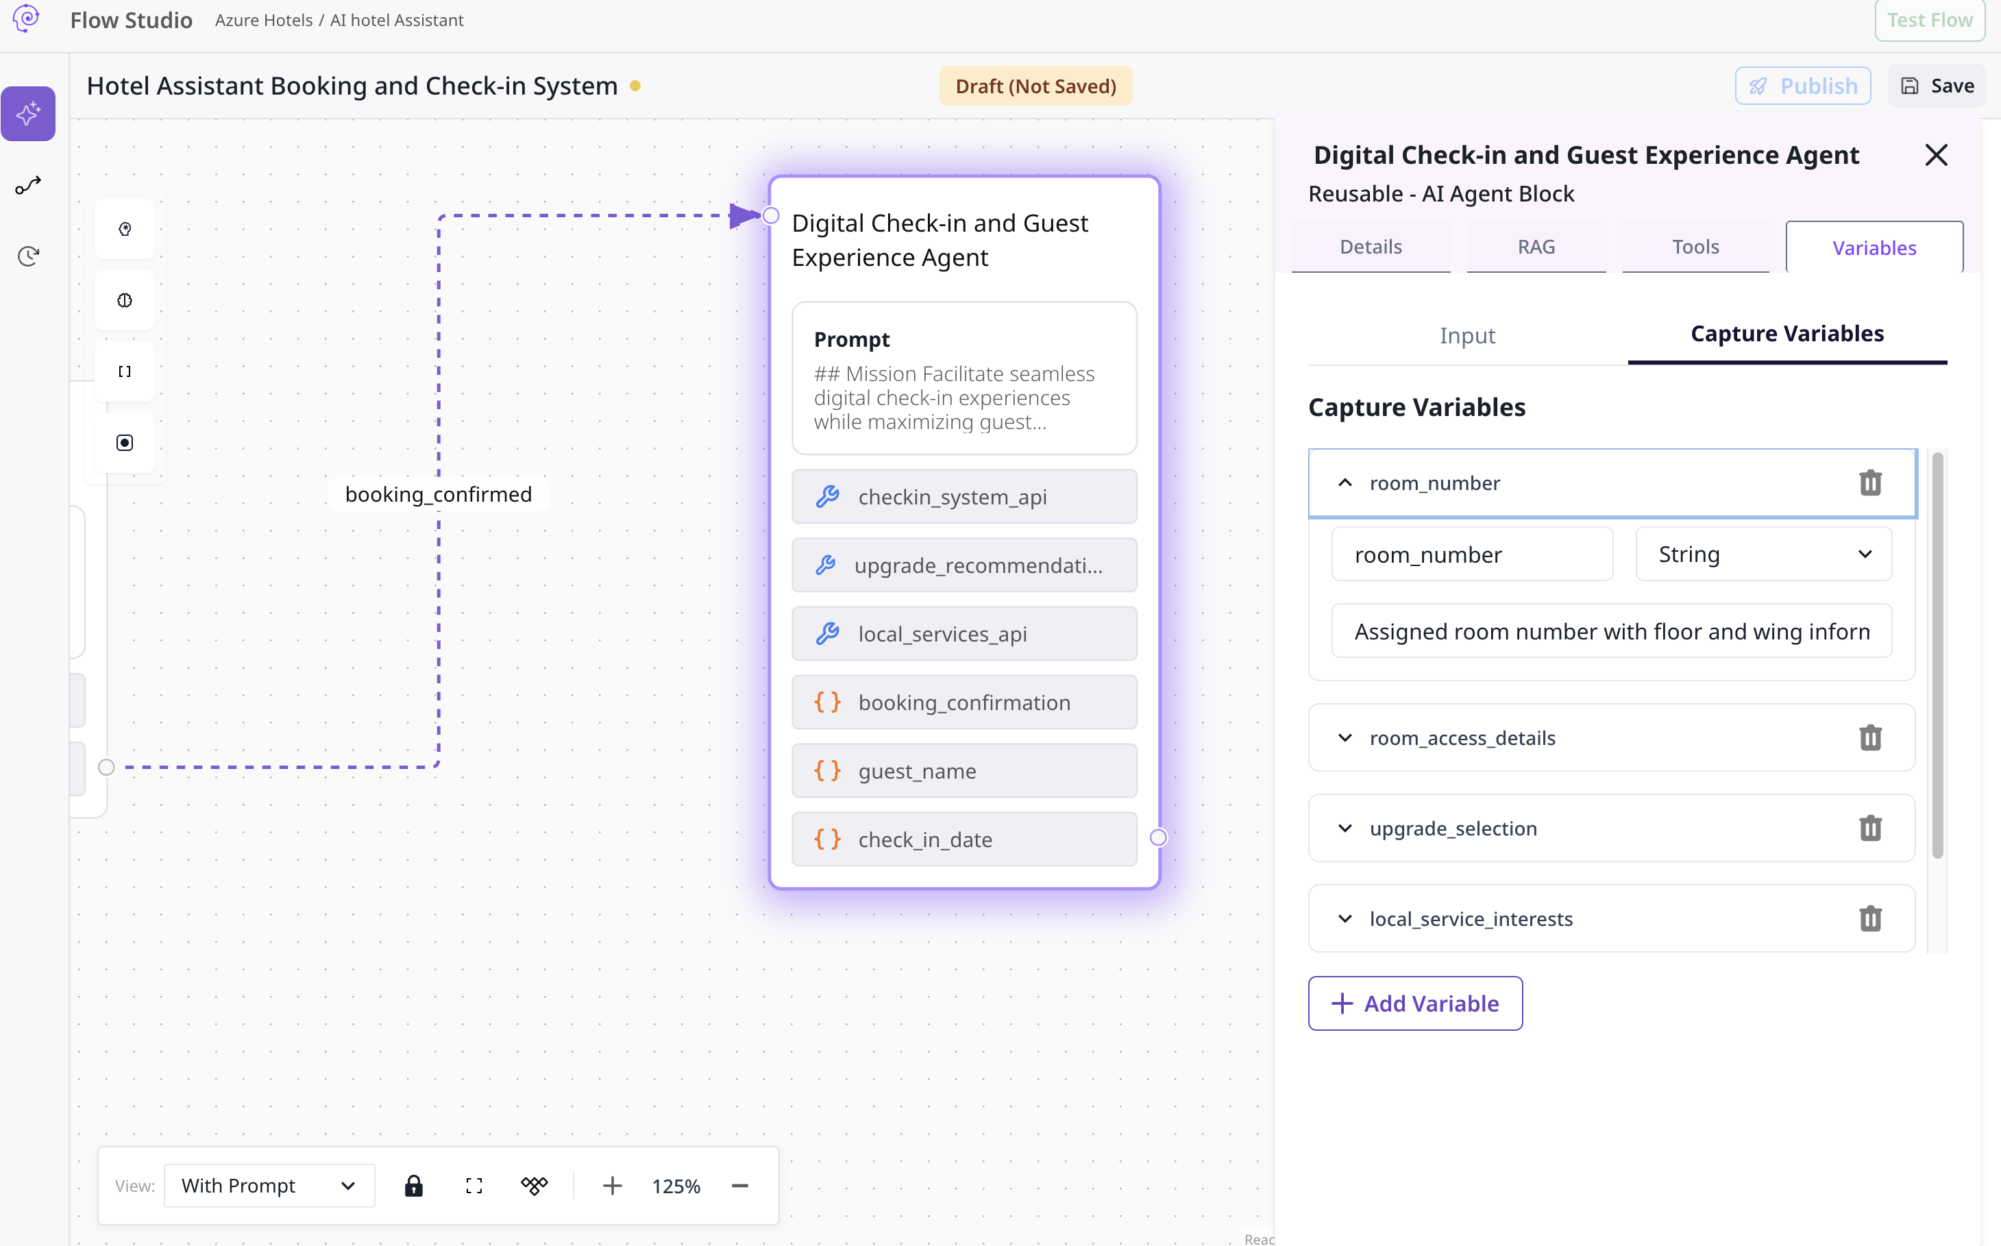The image size is (2001, 1246).
Task: Open the flow path sidebar icon
Action: 28,186
